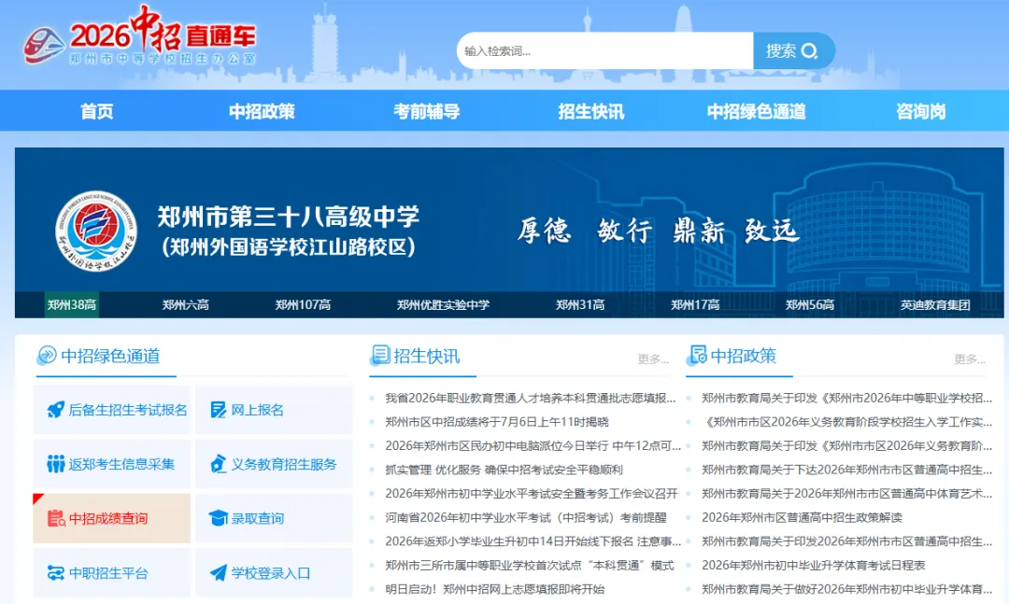Open policy 关于做好2026年郑州市初中毕业升学体育
1009x604 pixels.
pos(846,589)
